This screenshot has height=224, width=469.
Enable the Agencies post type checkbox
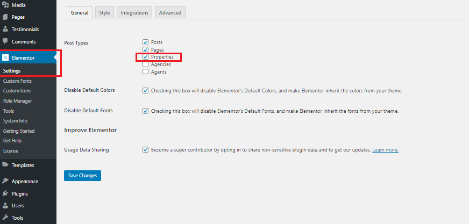click(146, 64)
